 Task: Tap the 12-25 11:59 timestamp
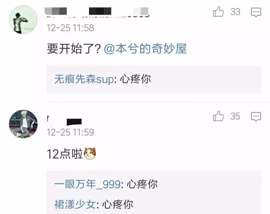[x=70, y=133]
